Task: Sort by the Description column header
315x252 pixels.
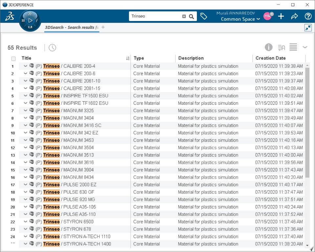Action: tap(191, 58)
